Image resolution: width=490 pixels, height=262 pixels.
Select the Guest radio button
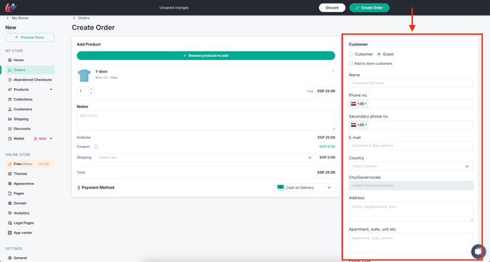379,54
